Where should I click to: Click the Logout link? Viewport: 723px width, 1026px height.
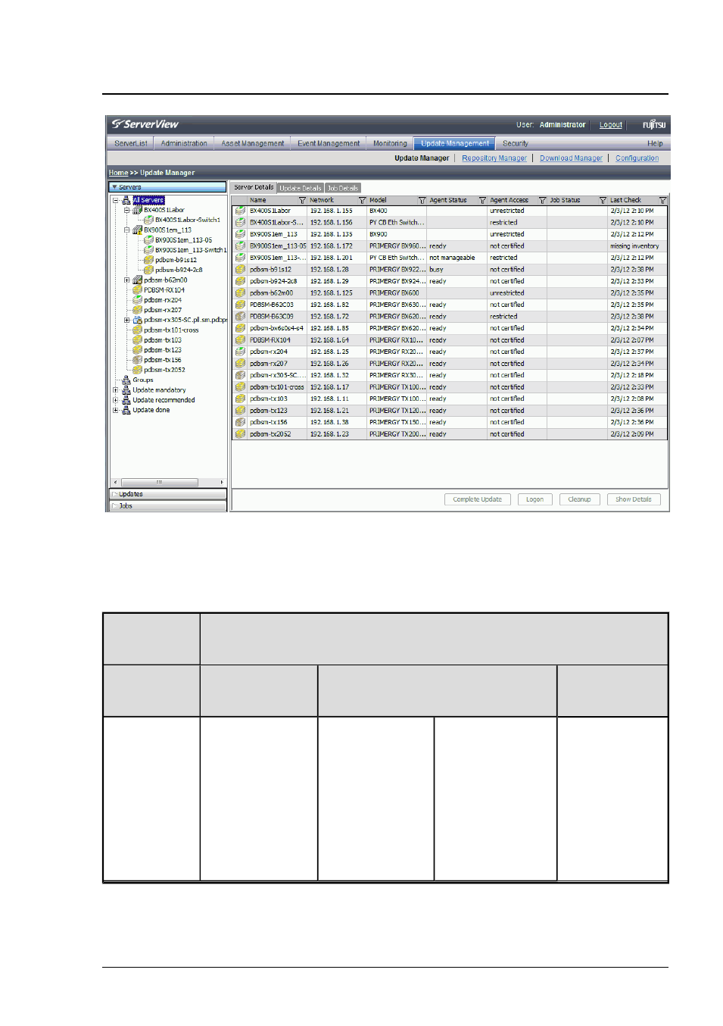pos(611,125)
